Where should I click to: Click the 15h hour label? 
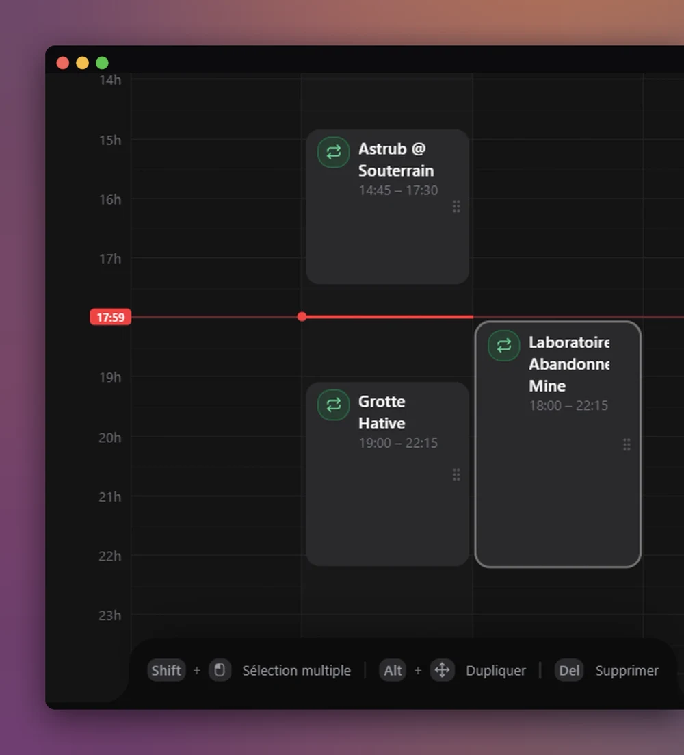pos(110,140)
